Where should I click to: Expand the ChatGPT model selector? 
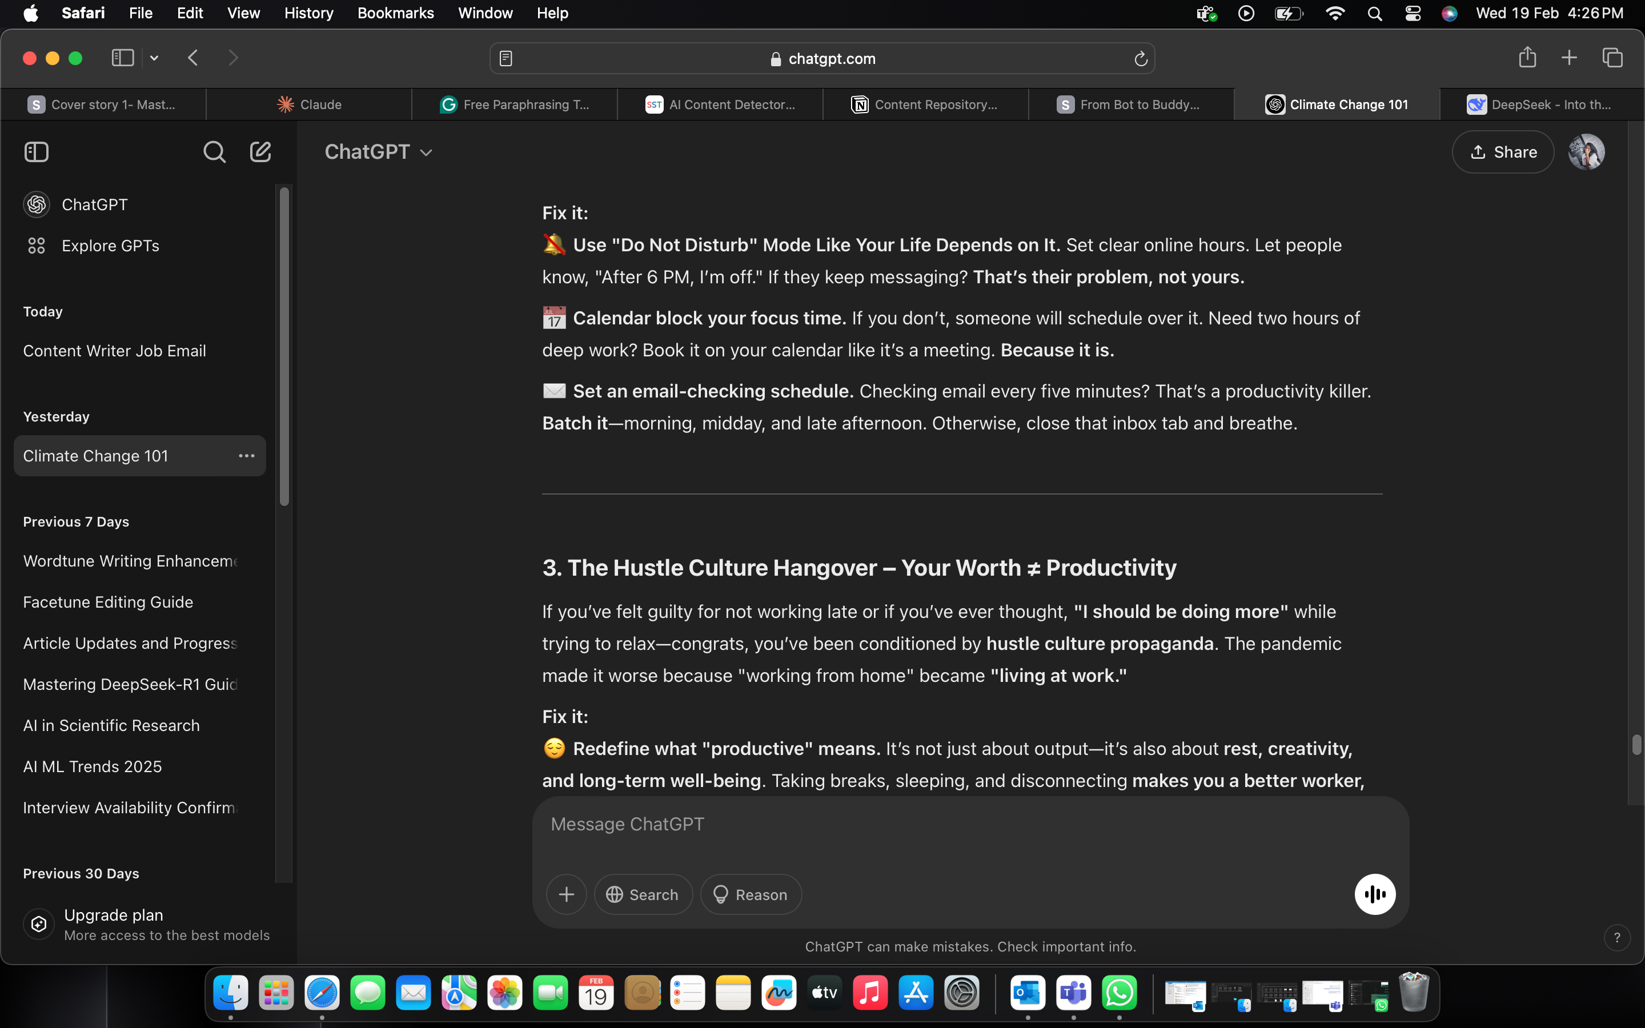tap(379, 151)
